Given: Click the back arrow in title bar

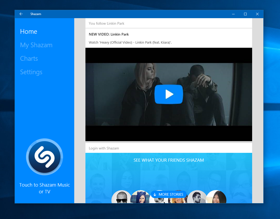Looking at the screenshot, I should 21,14.
